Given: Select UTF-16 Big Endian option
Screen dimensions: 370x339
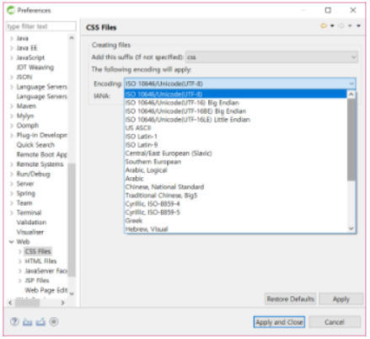Looking at the screenshot, I should tap(235, 103).
